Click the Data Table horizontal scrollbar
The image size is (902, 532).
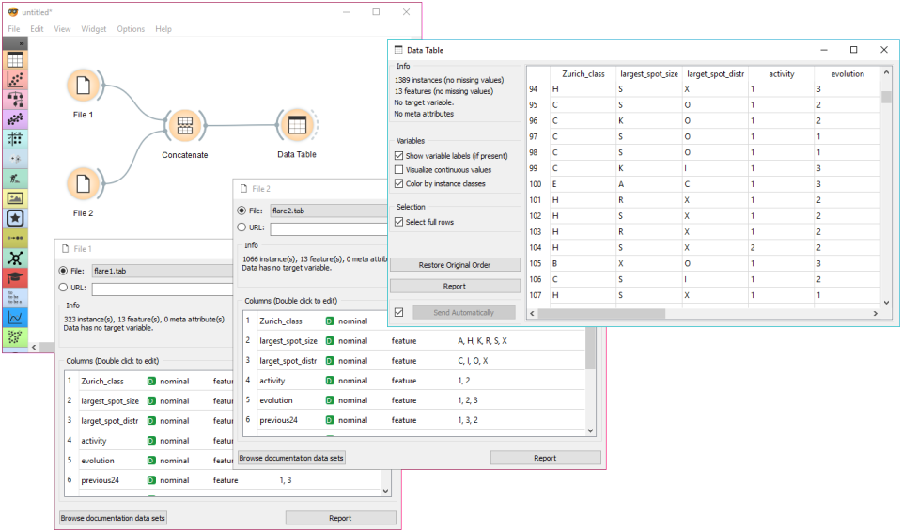601,314
